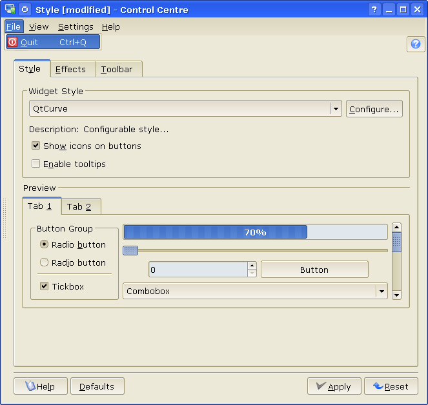This screenshot has height=405, width=428.
Task: Click the sticky pin icon in title bar
Action: [x=25, y=10]
